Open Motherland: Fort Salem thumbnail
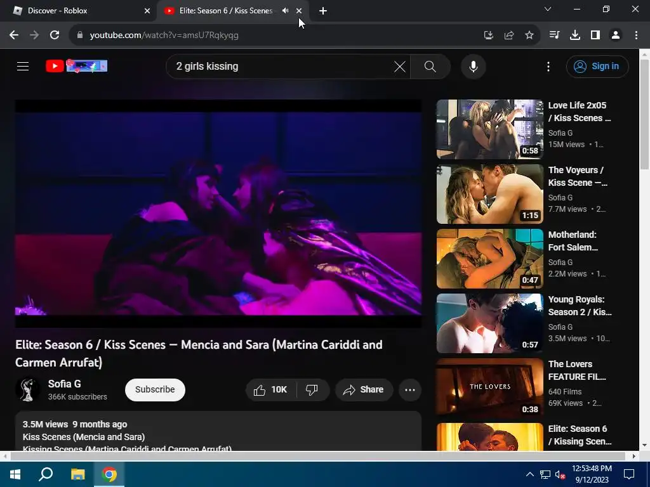This screenshot has height=487, width=650. tap(490, 259)
